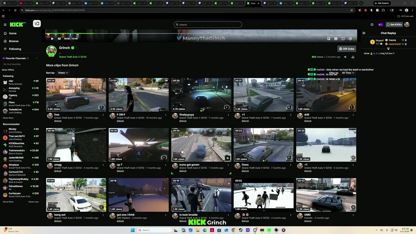Select the active Grinch browser tab
416x234 pixels.
point(253,3)
